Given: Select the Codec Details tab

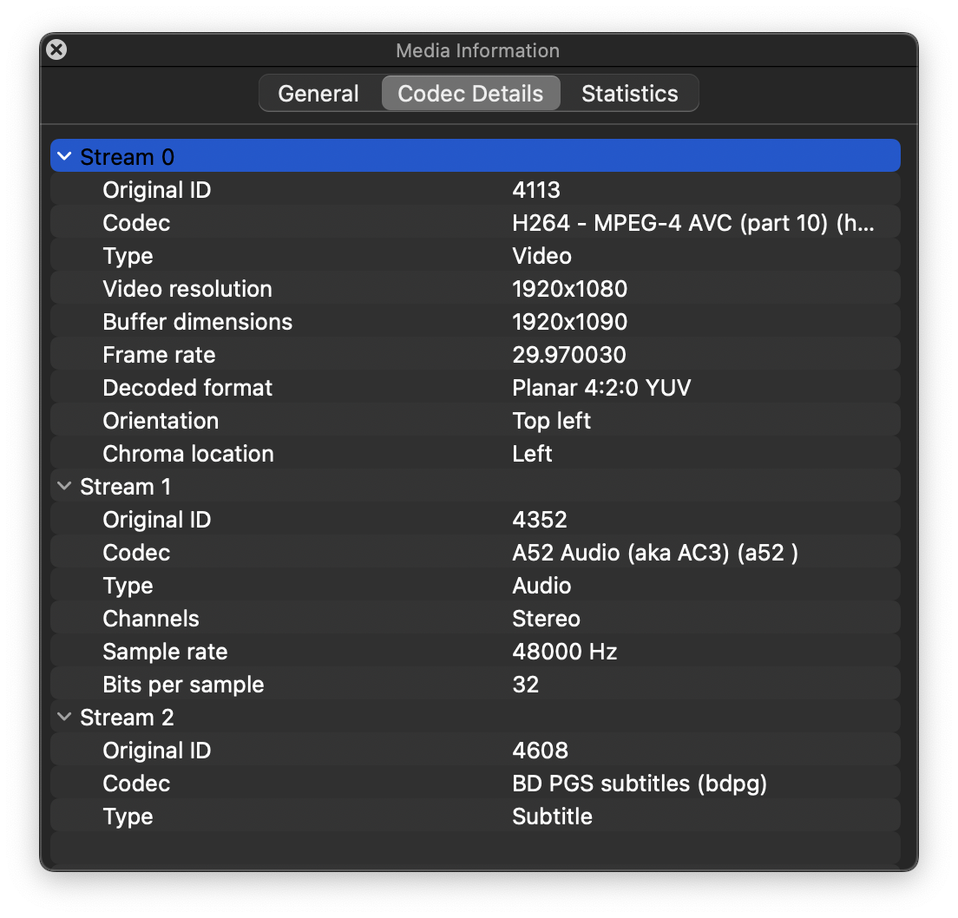Looking at the screenshot, I should (470, 94).
